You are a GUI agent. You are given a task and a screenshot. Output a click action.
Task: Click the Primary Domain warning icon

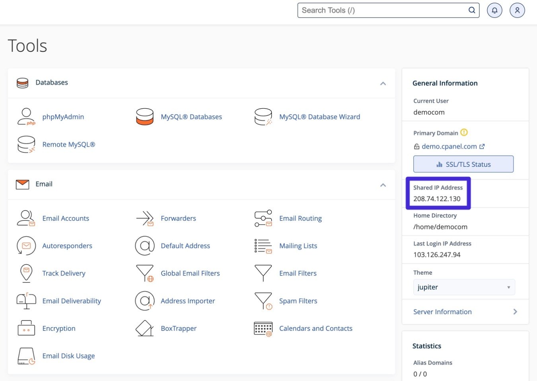[x=464, y=133]
